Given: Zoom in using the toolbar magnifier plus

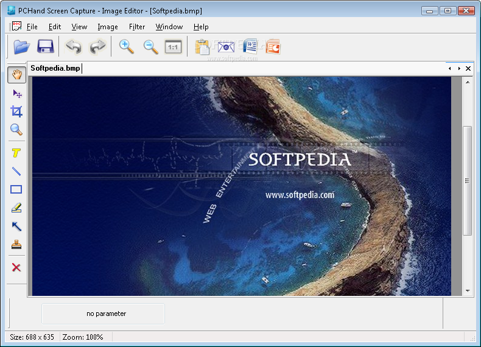Looking at the screenshot, I should 127,47.
